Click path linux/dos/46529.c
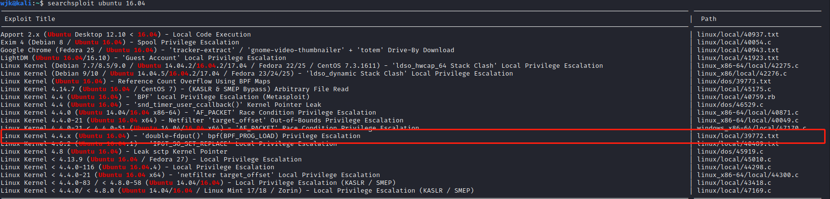830x199 pixels. coord(730,105)
